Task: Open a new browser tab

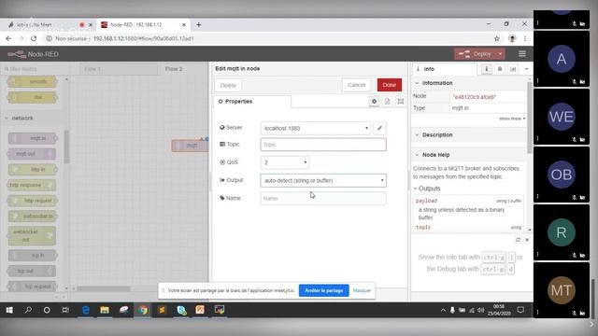Action: tap(198, 25)
